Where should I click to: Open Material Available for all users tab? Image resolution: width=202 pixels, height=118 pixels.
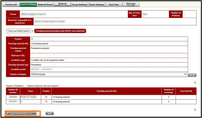(62, 5)
